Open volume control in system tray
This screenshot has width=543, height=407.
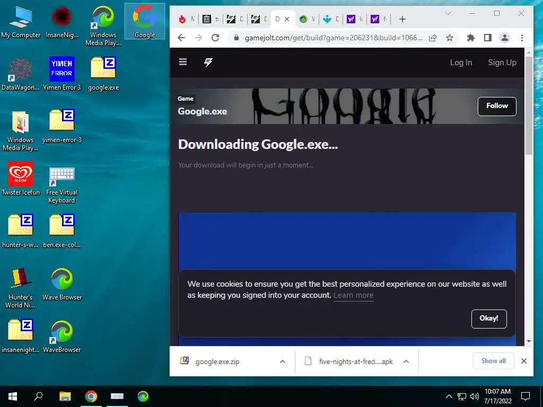point(475,396)
